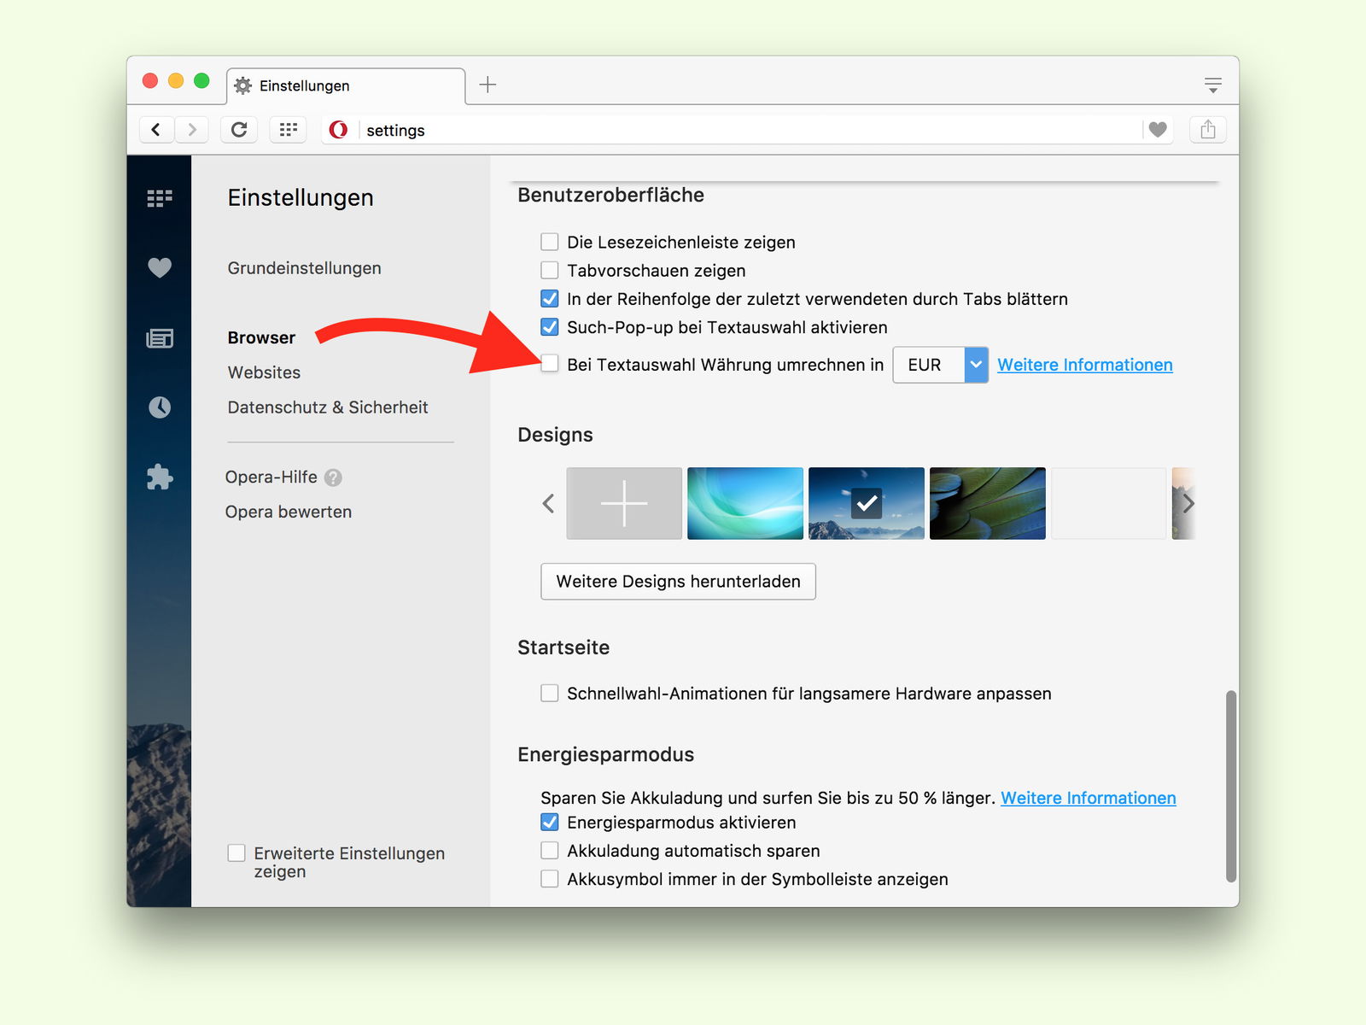
Task: Select the teal wave design thumbnail
Action: [x=745, y=503]
